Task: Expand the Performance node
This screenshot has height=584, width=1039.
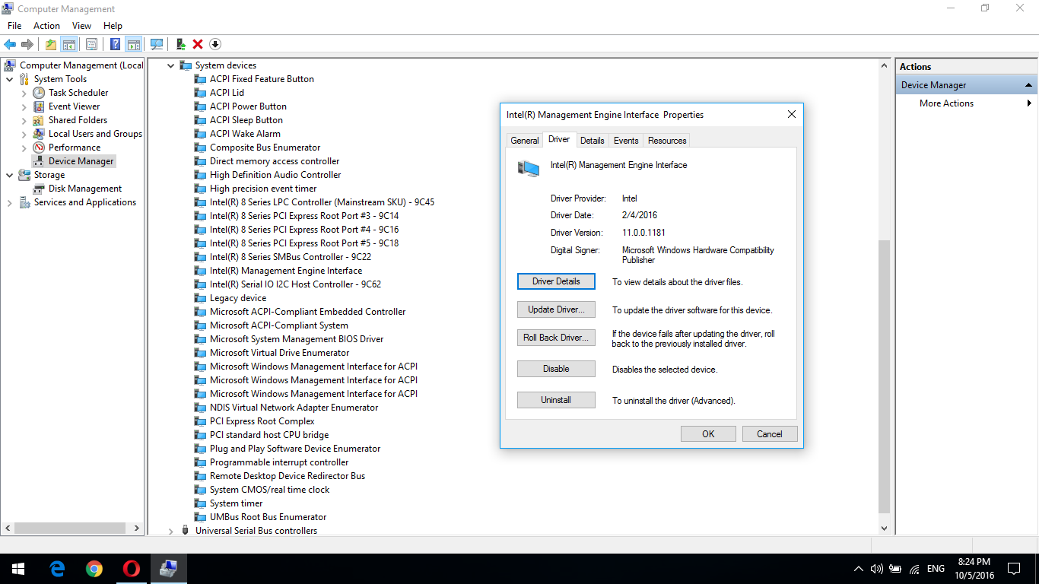Action: click(x=24, y=148)
